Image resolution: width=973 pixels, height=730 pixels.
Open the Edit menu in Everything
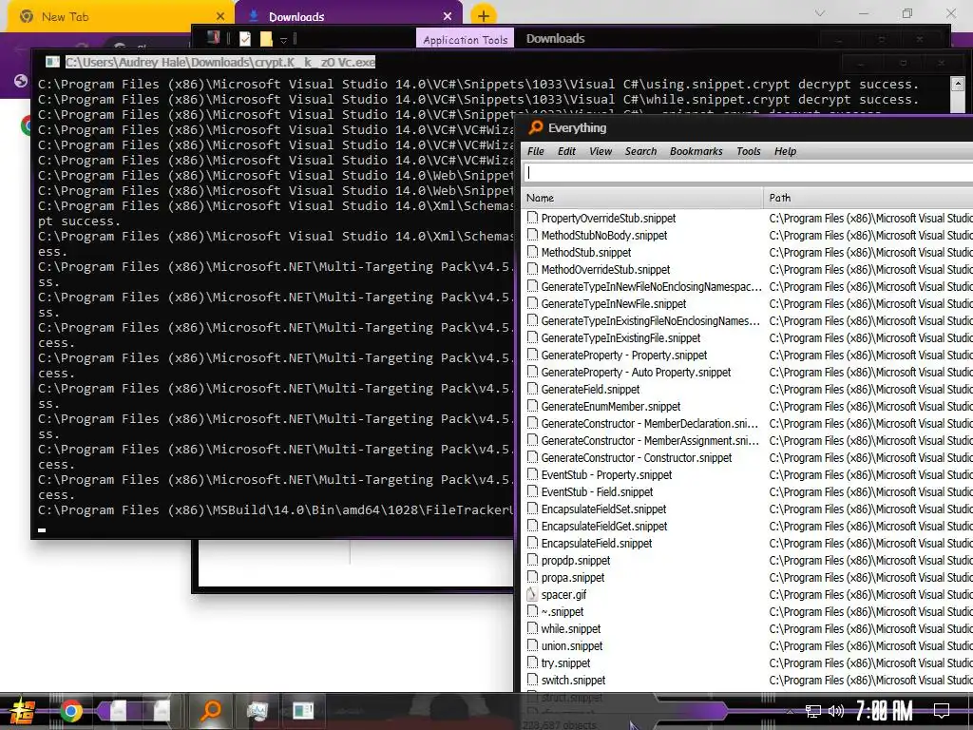pyautogui.click(x=566, y=151)
